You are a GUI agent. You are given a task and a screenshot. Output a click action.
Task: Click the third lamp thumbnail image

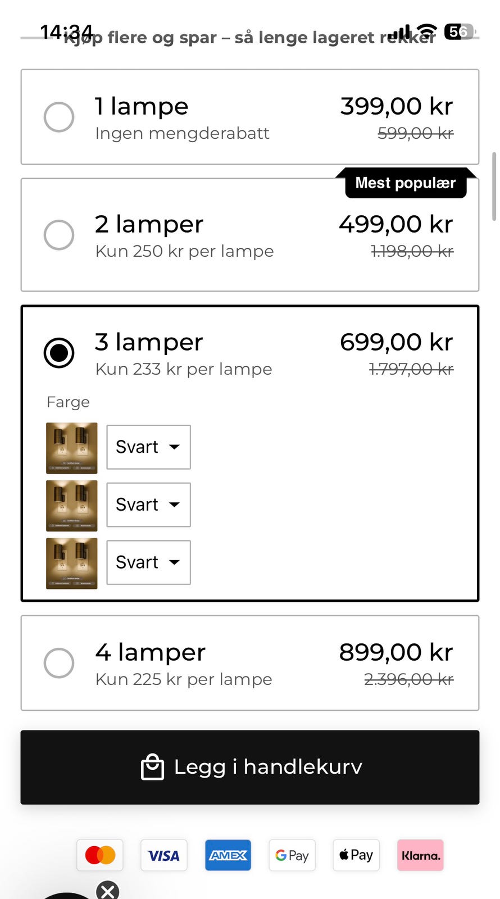tap(72, 564)
